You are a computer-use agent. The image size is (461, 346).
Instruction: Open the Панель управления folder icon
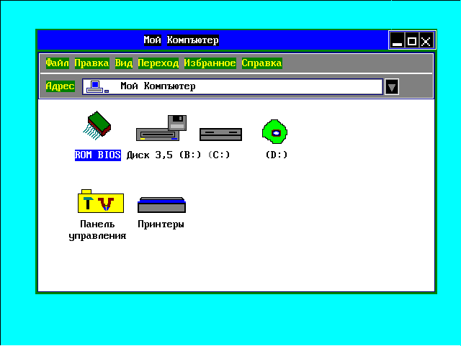pyautogui.click(x=101, y=201)
